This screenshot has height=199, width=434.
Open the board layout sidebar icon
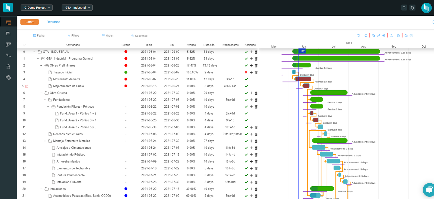pos(8,45)
